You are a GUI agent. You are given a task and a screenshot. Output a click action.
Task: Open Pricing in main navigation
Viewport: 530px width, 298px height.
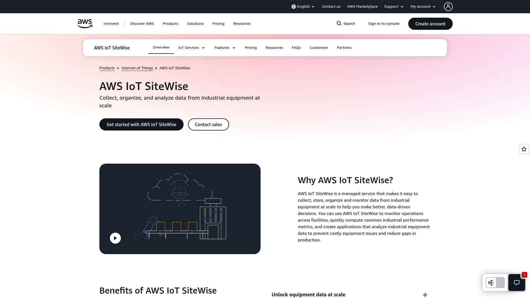(218, 24)
